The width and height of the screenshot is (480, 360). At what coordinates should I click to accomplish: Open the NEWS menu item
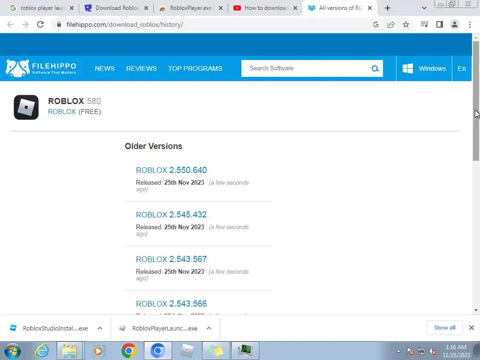click(x=105, y=68)
